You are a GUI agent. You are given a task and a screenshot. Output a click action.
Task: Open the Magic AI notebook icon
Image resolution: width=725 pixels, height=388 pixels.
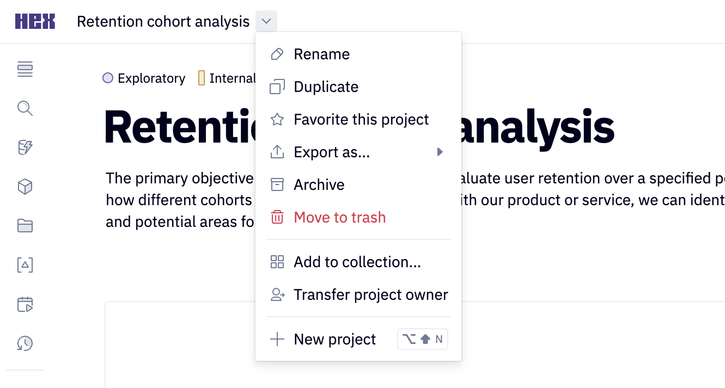[25, 147]
